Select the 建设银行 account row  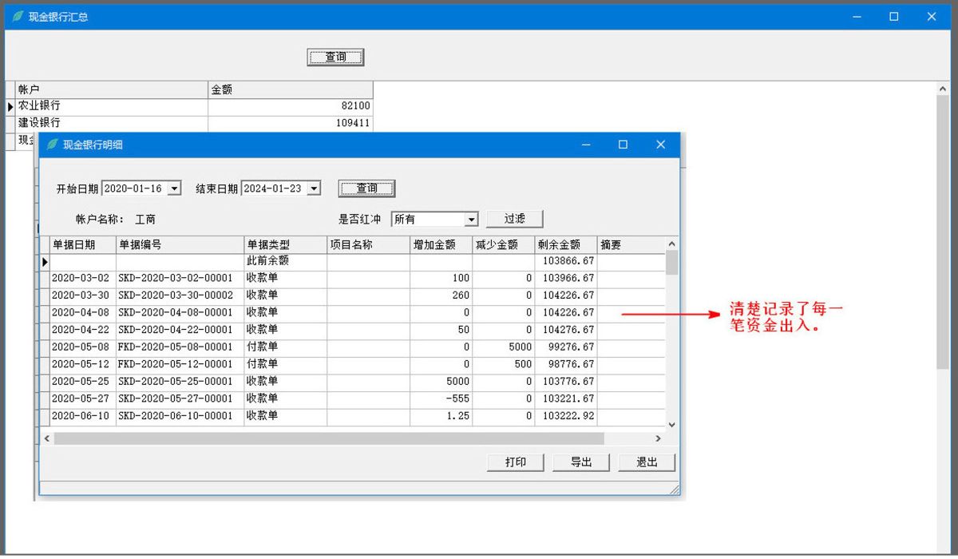[x=112, y=123]
